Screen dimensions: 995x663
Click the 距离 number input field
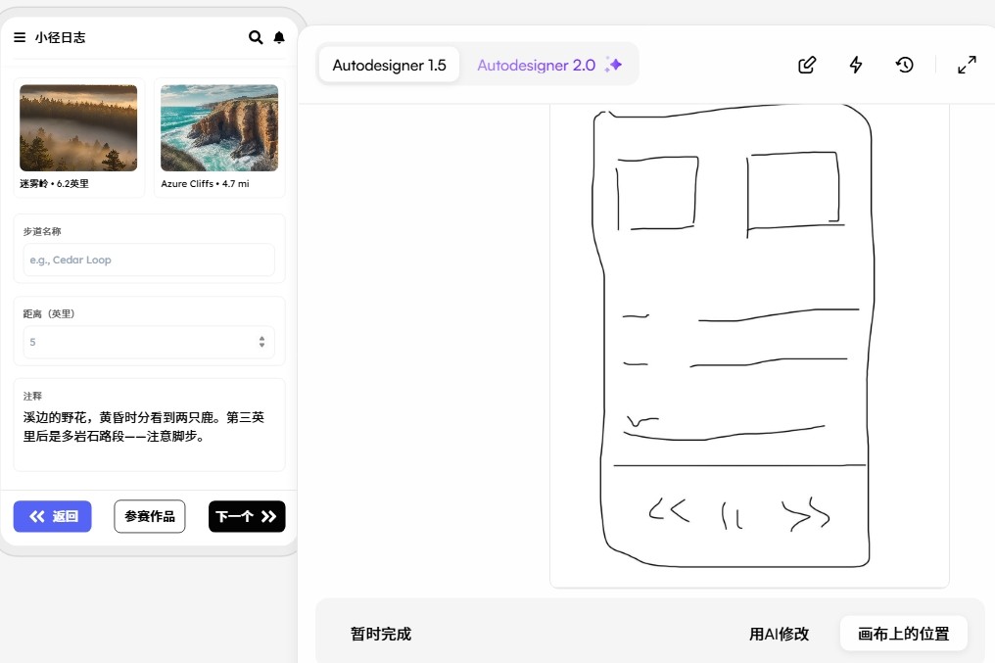149,342
